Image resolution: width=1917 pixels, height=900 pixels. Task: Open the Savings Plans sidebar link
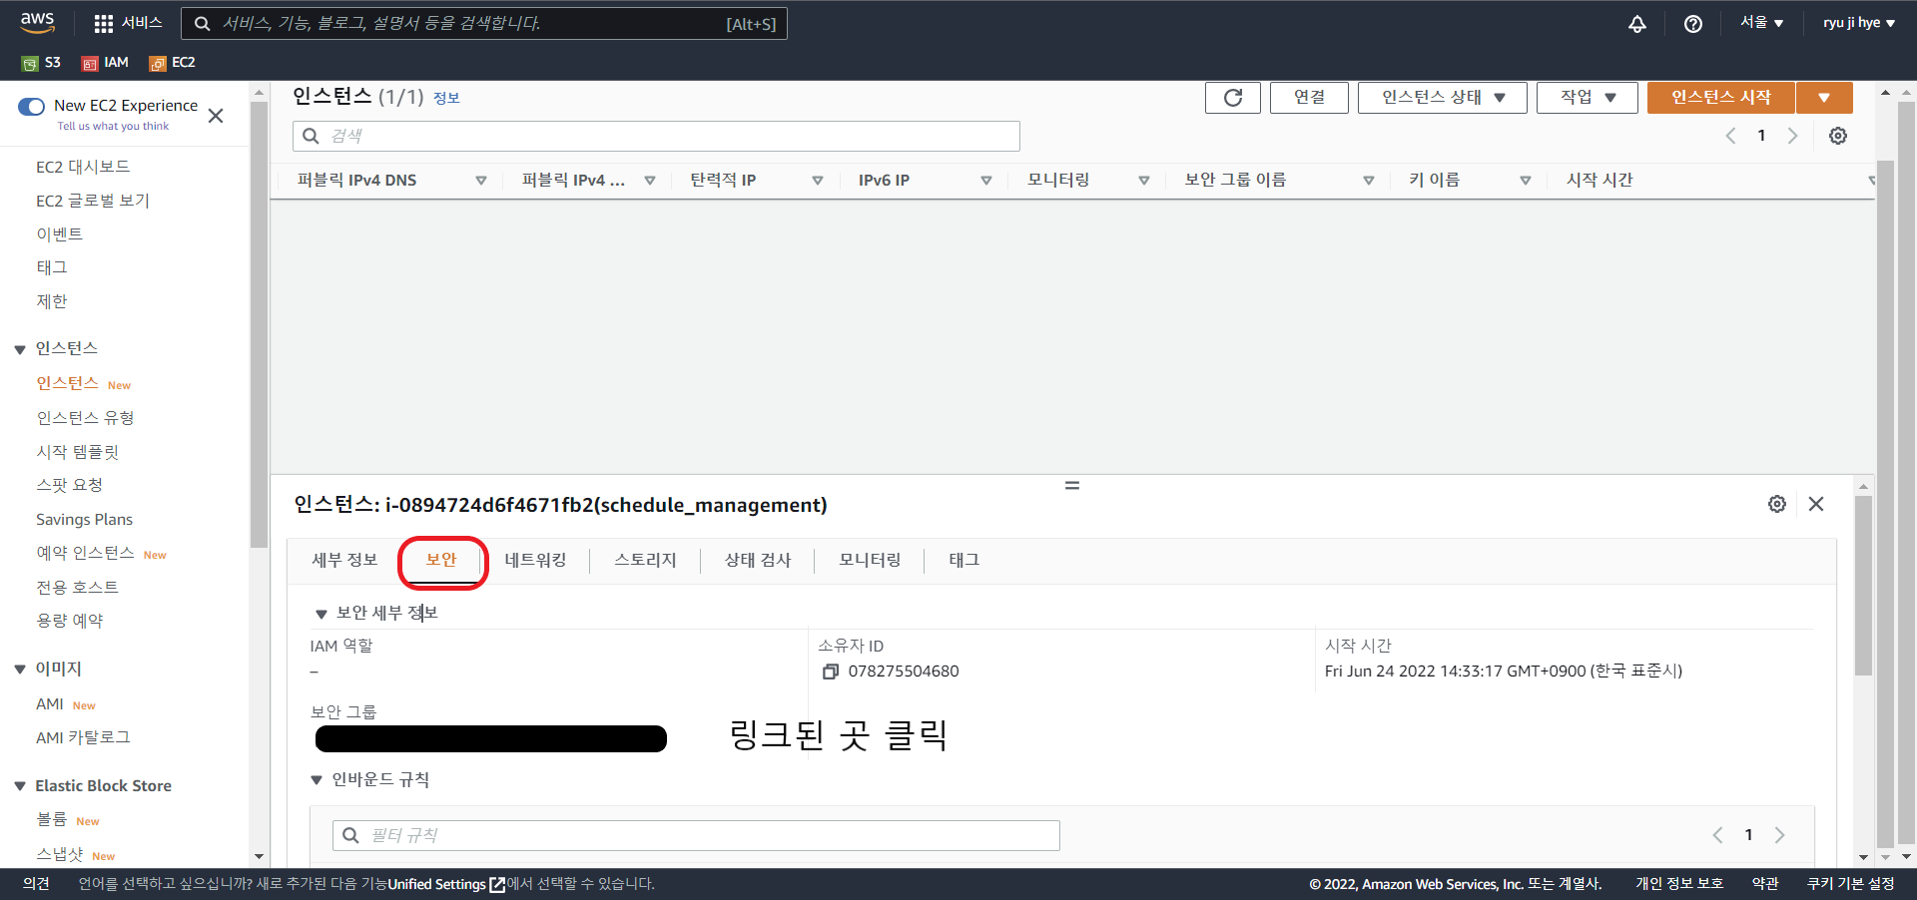click(84, 520)
